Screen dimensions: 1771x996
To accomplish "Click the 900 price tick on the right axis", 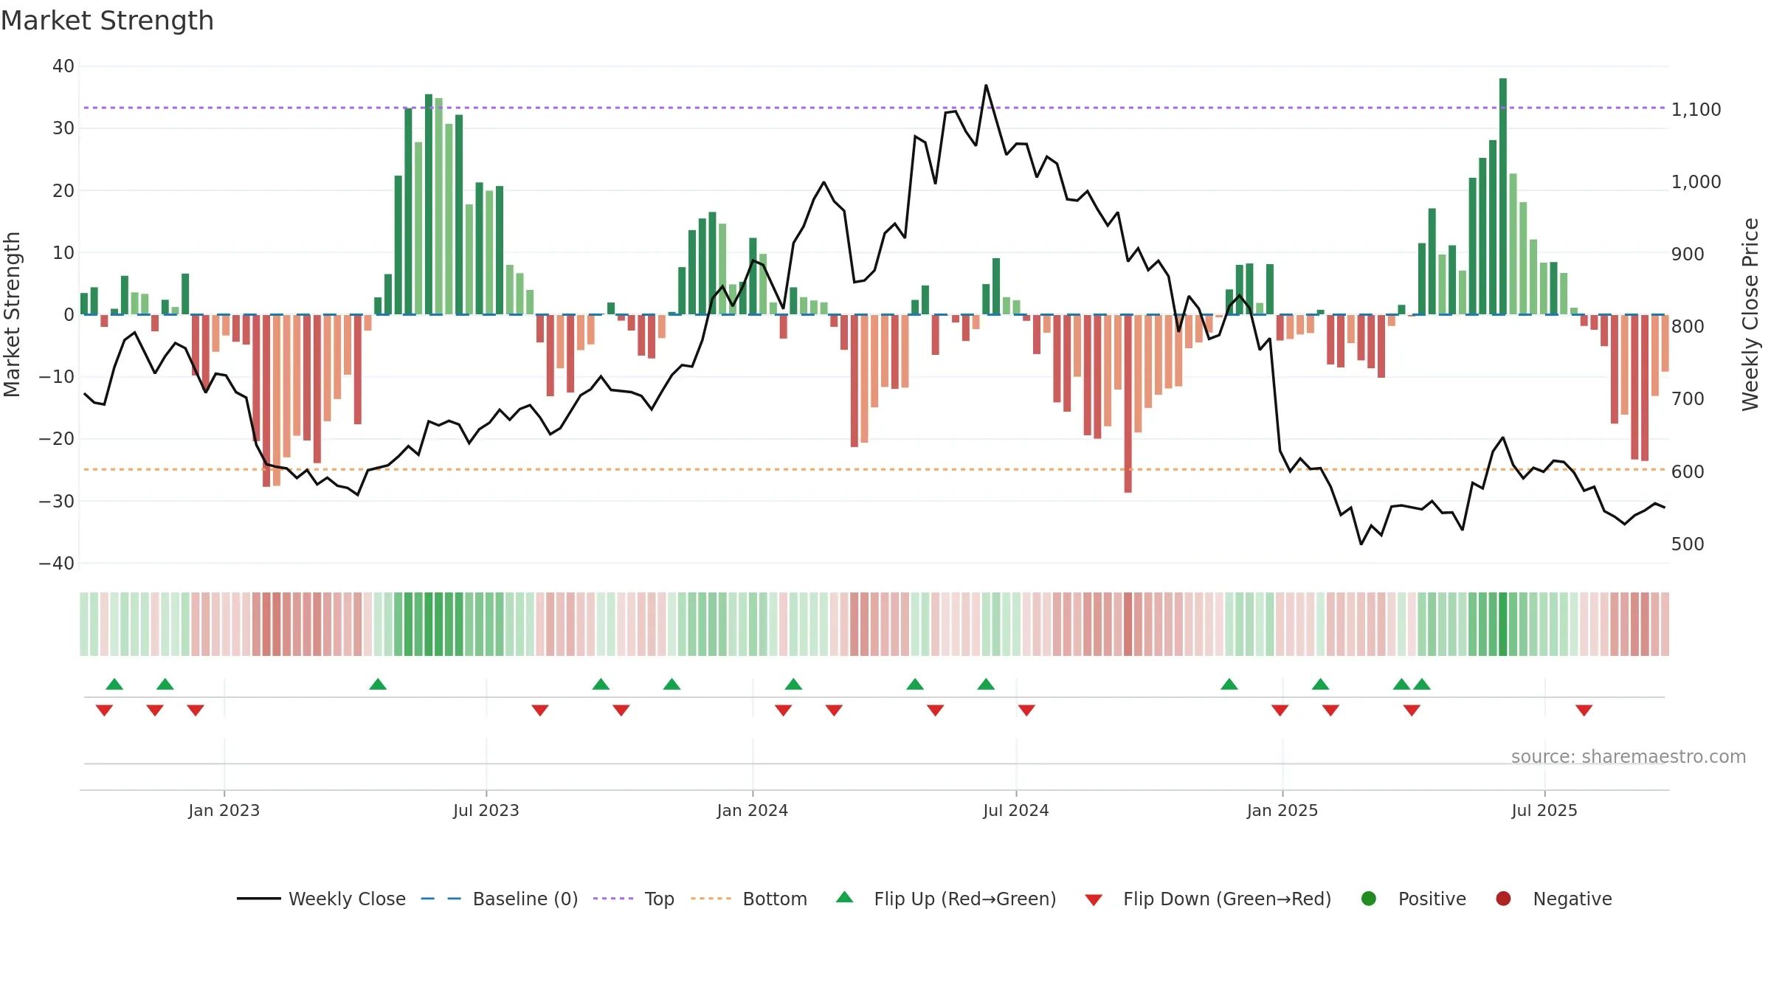I will click(1688, 254).
